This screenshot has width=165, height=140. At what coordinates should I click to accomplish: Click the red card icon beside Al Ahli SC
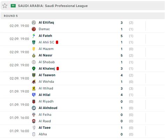coord(57,42)
